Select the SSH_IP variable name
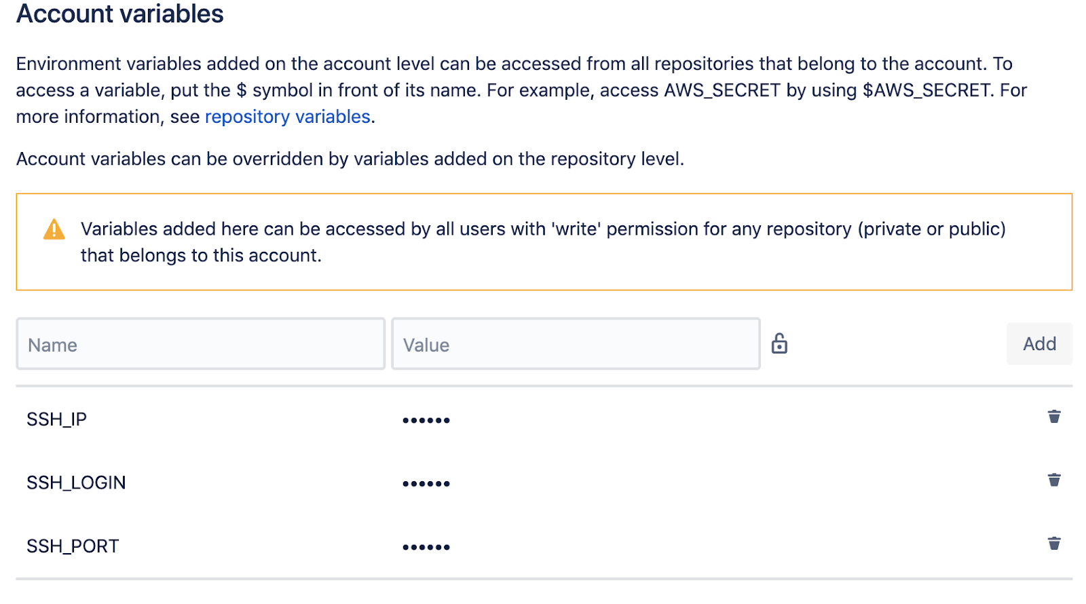The image size is (1086, 604). pyautogui.click(x=56, y=419)
